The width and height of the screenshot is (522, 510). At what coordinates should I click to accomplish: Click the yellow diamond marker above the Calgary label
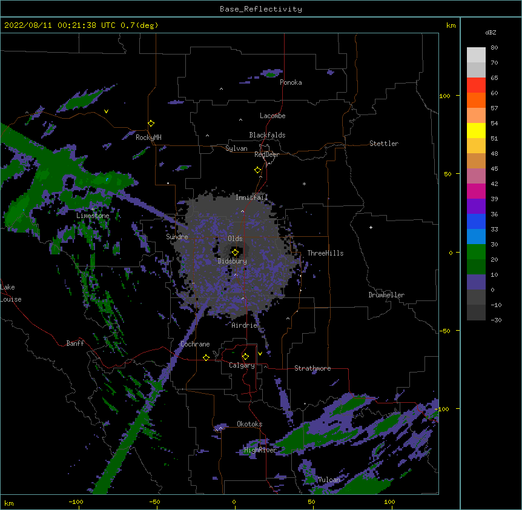pos(245,357)
